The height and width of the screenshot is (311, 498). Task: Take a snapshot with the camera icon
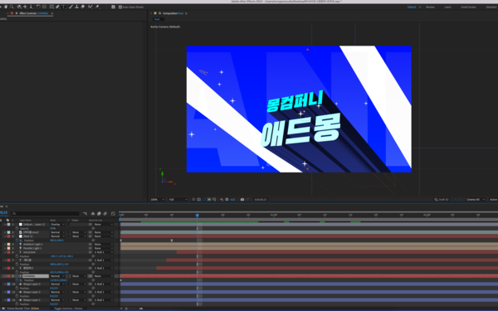[242, 199]
